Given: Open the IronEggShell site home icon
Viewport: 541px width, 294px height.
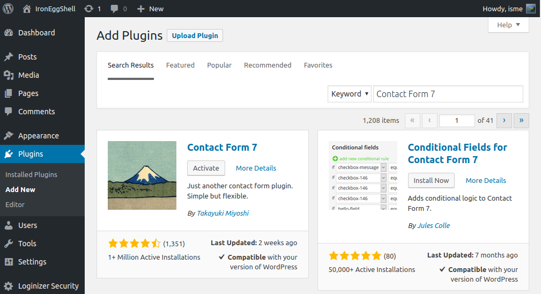Looking at the screenshot, I should 27,9.
